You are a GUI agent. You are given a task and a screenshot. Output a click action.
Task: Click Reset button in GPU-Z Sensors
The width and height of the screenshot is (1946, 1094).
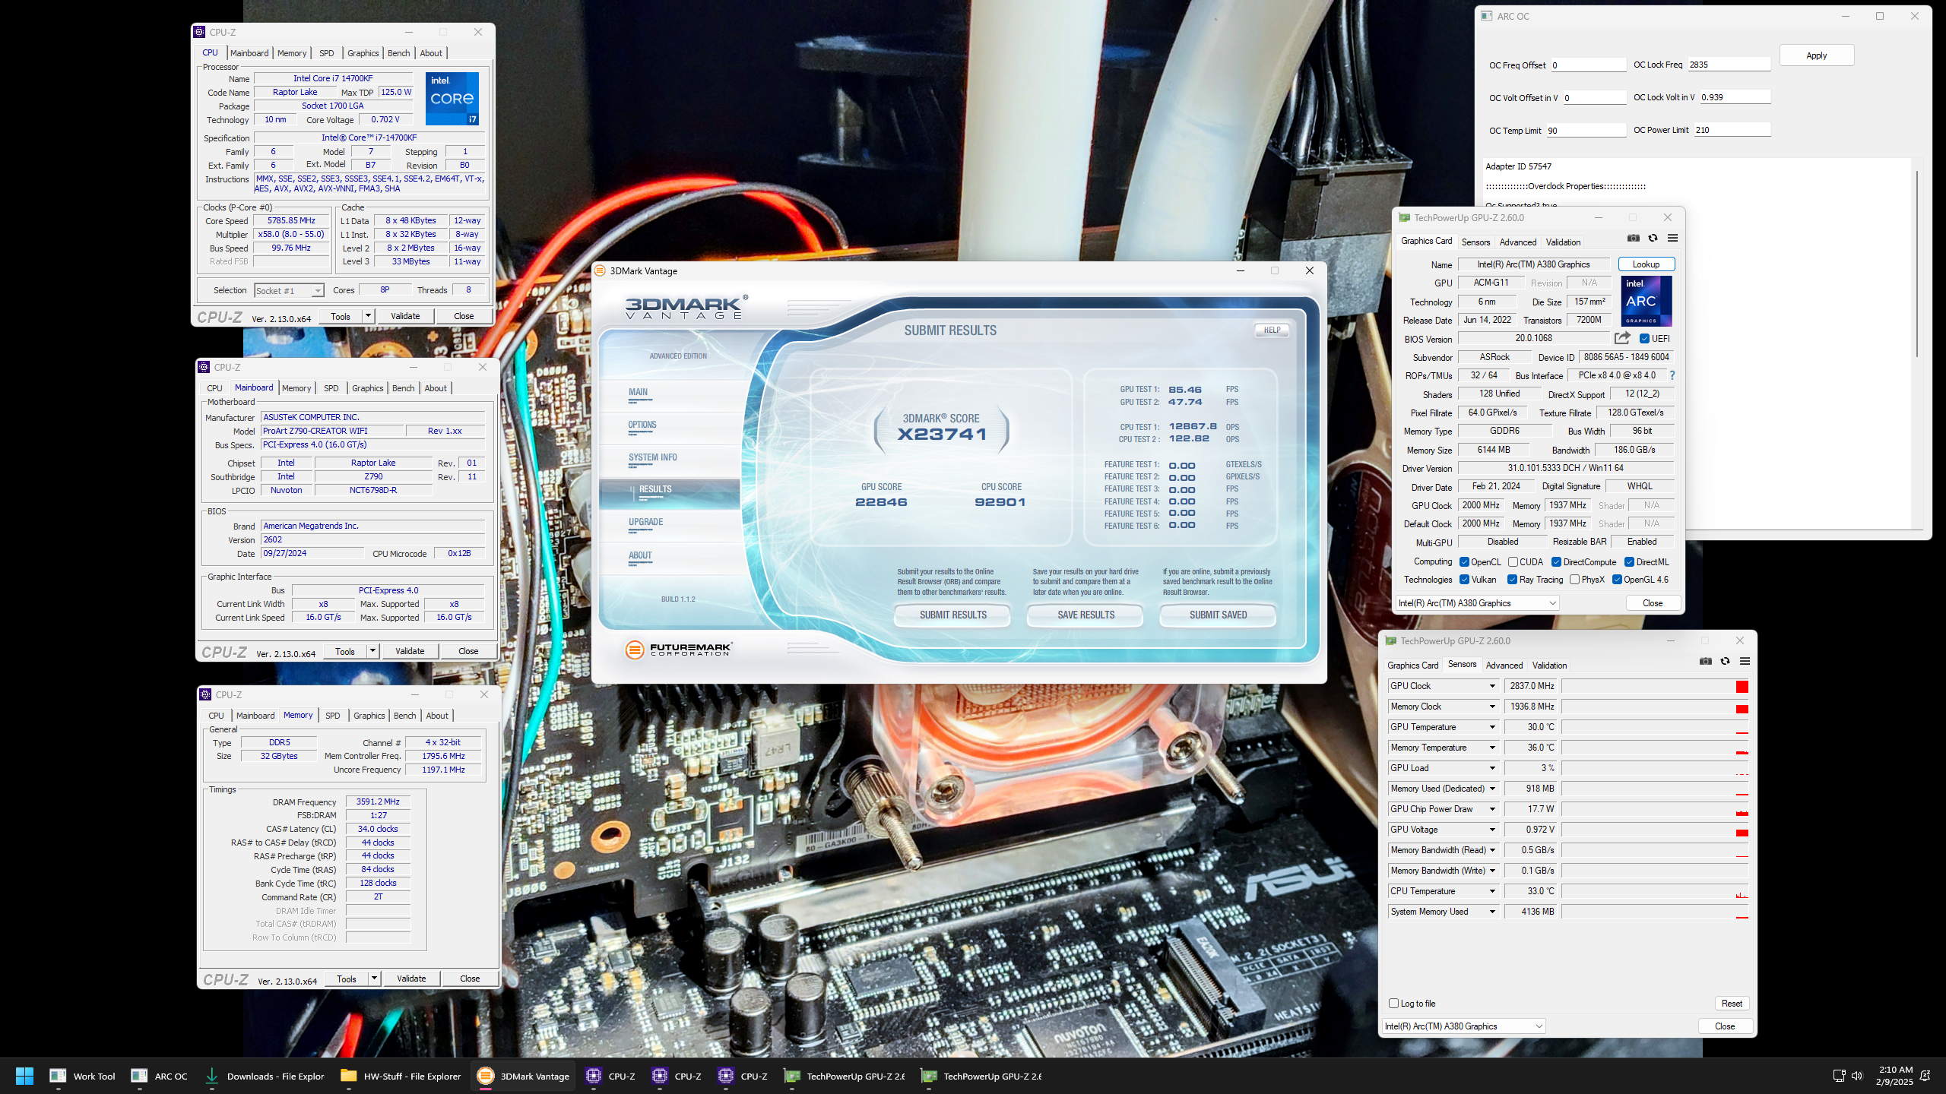(x=1732, y=1004)
